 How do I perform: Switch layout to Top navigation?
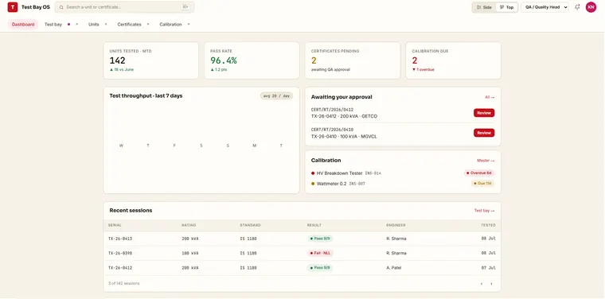pos(506,7)
